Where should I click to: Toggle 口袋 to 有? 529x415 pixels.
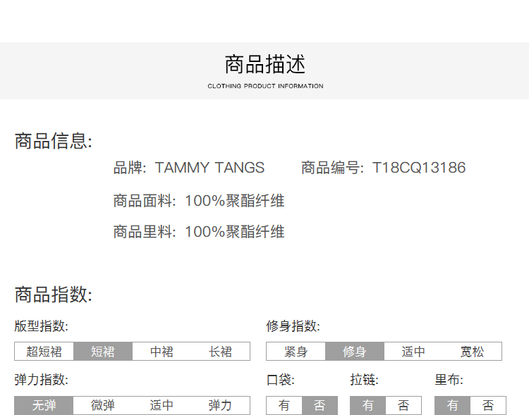tap(284, 405)
